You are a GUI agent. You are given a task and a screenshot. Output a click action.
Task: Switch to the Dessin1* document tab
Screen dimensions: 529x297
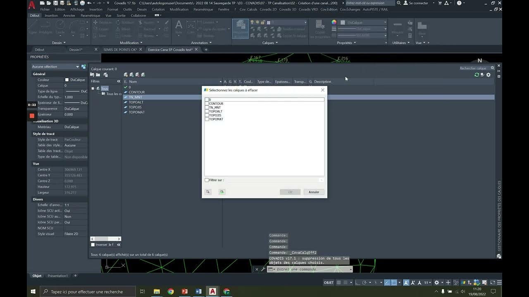(76, 49)
